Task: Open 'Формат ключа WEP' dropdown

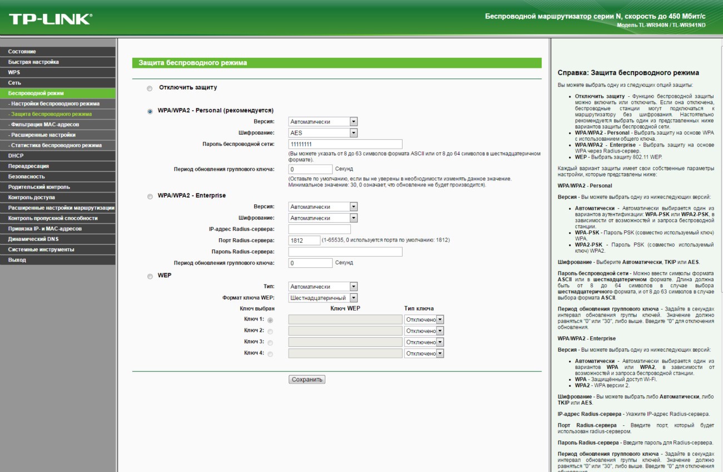Action: point(323,298)
